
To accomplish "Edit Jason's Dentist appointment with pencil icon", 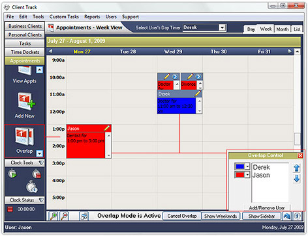I will coord(107,128).
